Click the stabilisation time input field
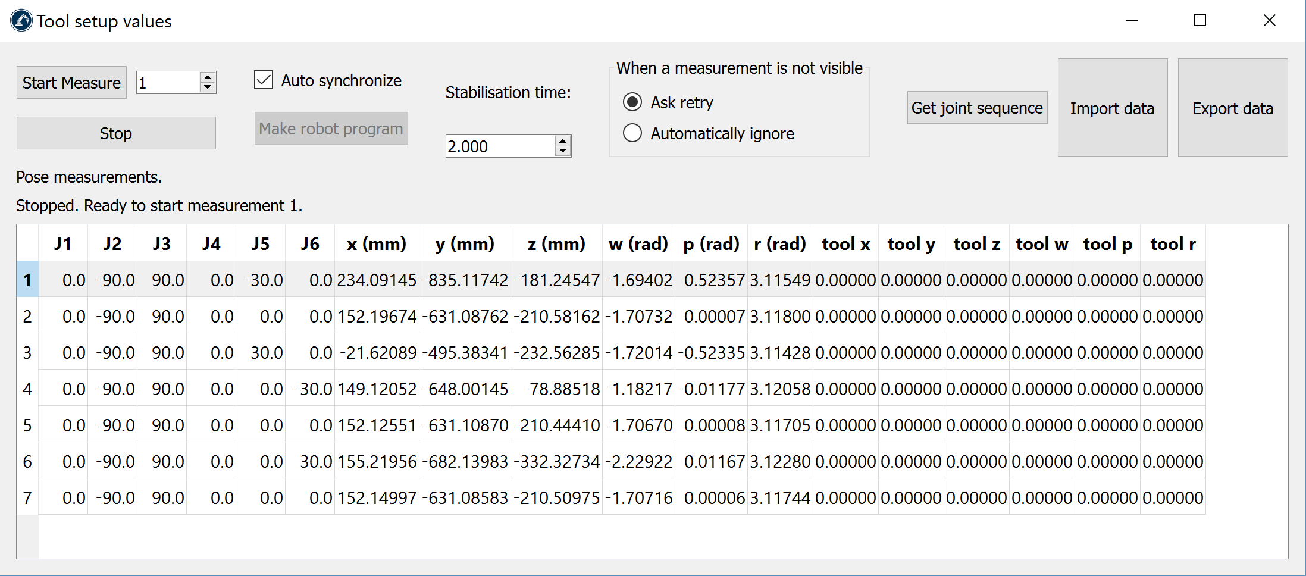This screenshot has height=576, width=1306. (x=500, y=146)
